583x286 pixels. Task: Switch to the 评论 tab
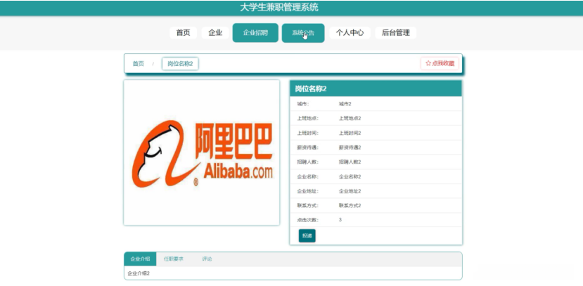(207, 259)
